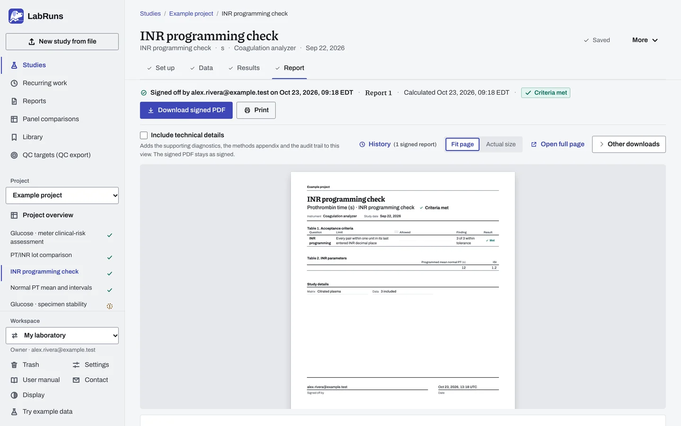Click the Recurring work clock icon
Viewport: 681px width, 426px height.
click(x=14, y=83)
